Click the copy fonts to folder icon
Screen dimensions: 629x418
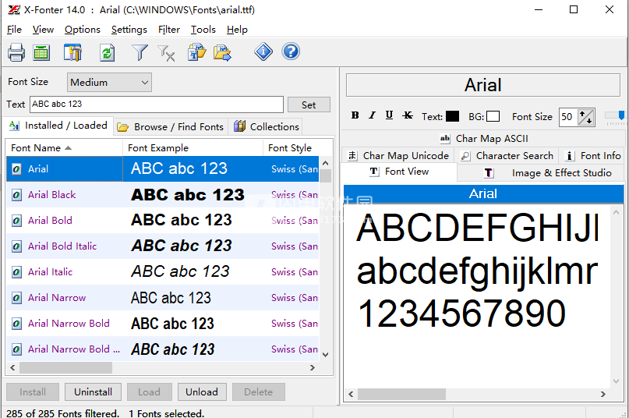[x=196, y=52]
